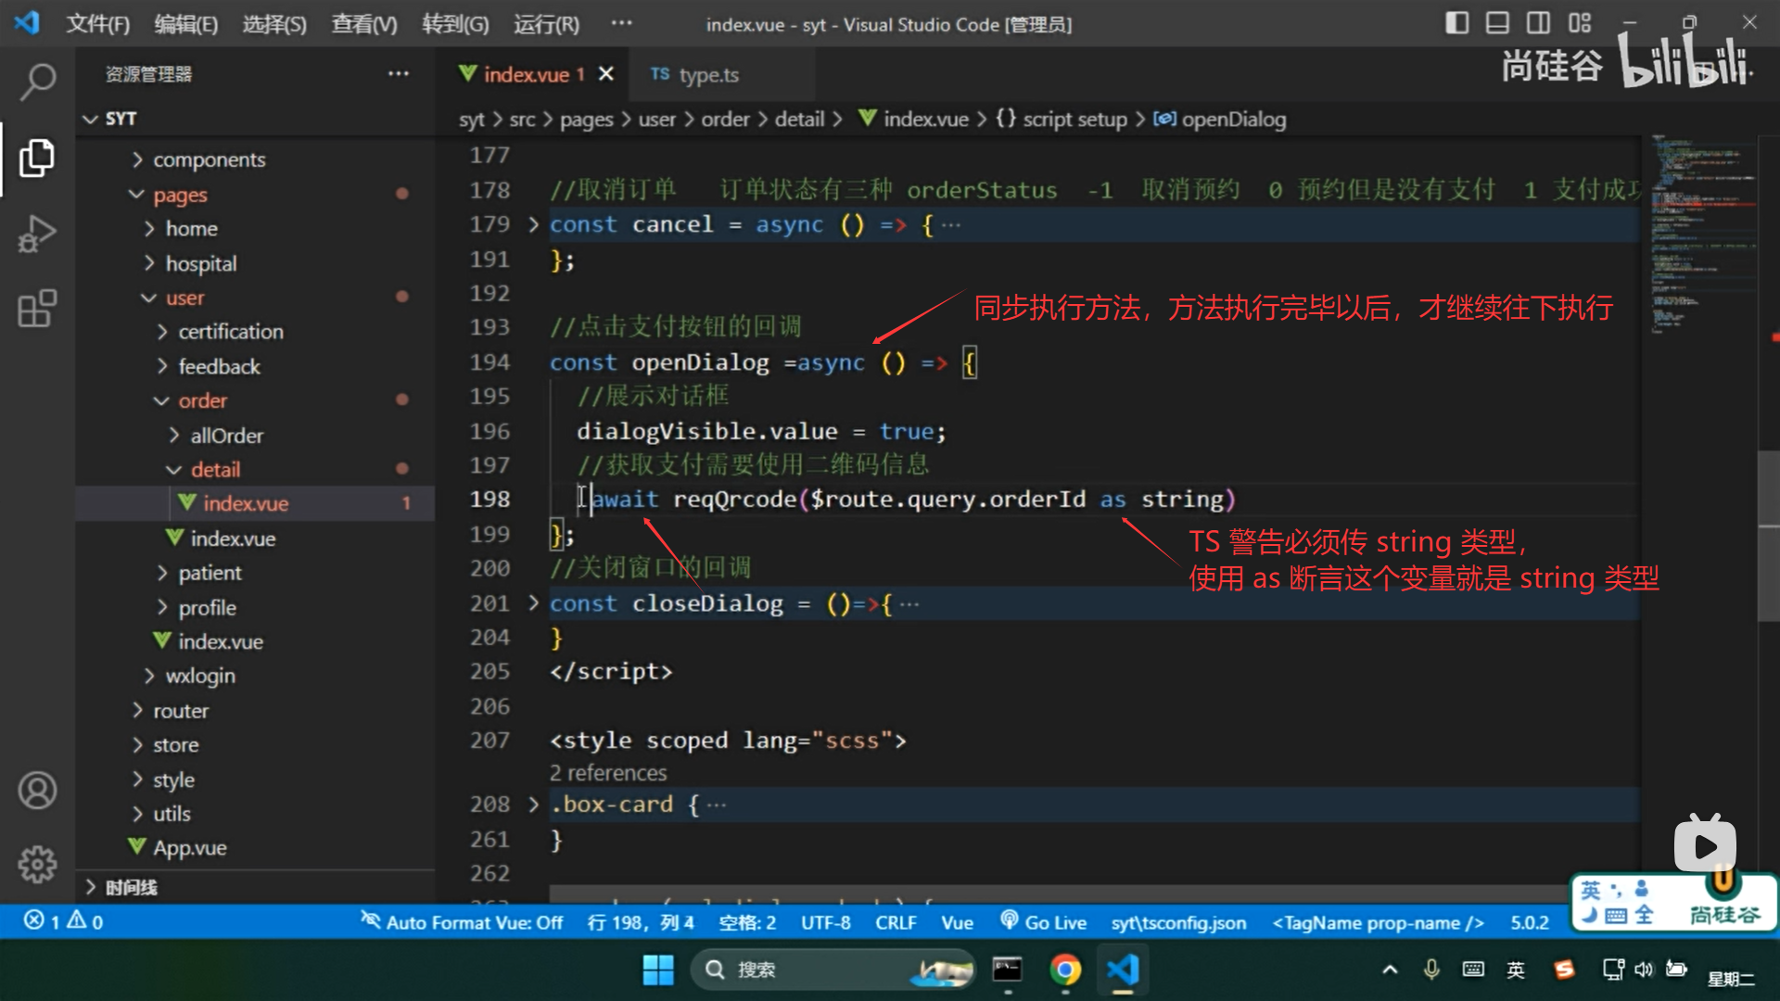Click the UTF-8 encoding button
The image size is (1780, 1001).
tap(825, 922)
